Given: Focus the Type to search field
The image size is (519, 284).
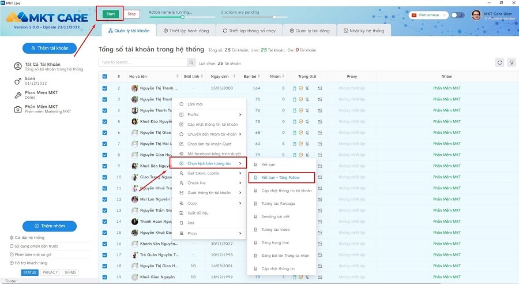Looking at the screenshot, I should pyautogui.click(x=143, y=62).
